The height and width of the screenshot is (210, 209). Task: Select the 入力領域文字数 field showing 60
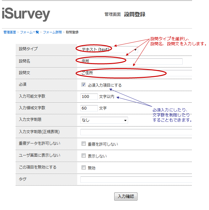tap(89, 108)
